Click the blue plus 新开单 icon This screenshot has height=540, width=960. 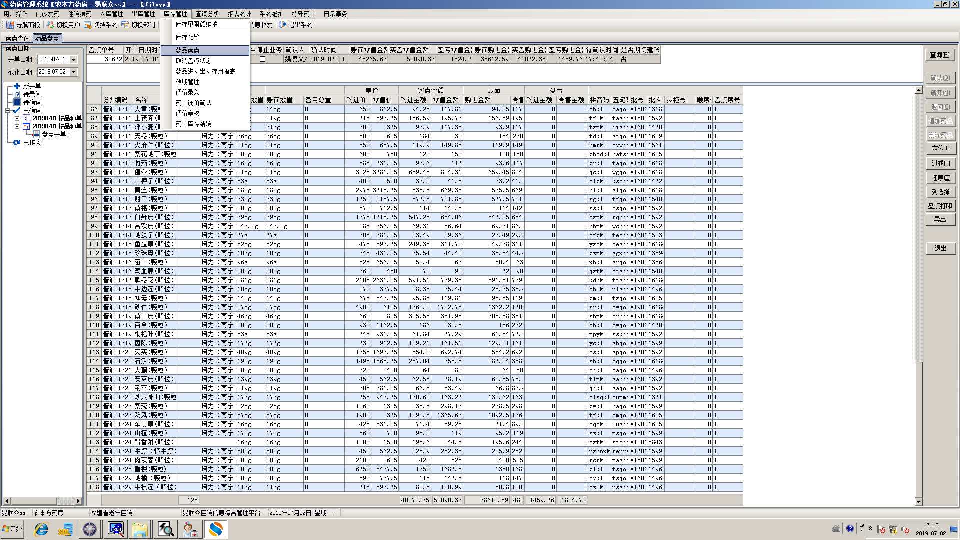(x=17, y=86)
